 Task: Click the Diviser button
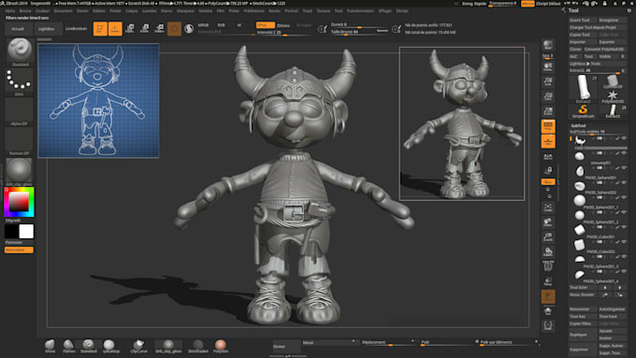(286, 346)
